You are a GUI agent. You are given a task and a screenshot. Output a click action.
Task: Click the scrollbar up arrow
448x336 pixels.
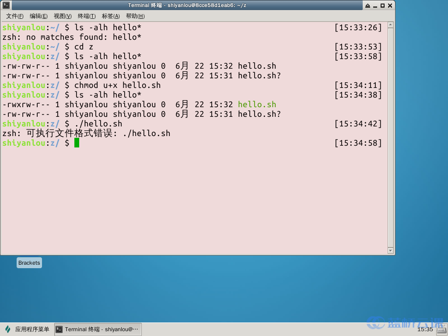pyautogui.click(x=390, y=25)
